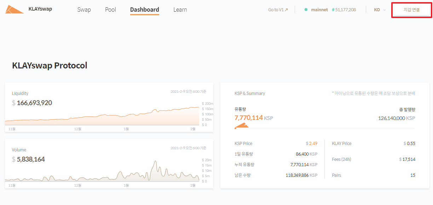The width and height of the screenshot is (433, 205).
Task: Click the mining distribution note text
Action: point(374,94)
